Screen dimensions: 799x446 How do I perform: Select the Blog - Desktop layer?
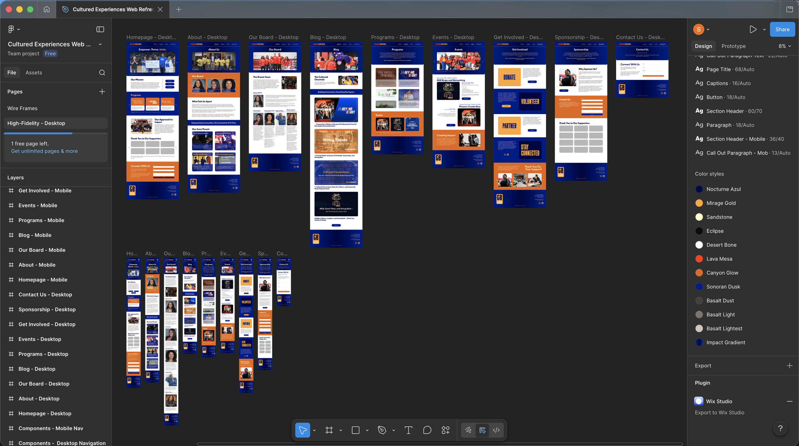click(x=37, y=369)
